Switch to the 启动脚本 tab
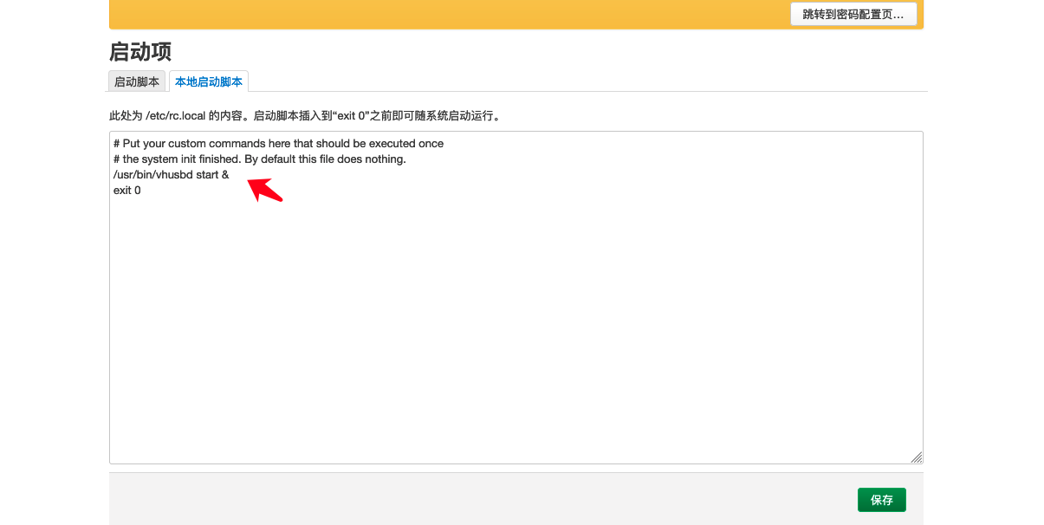1044x525 pixels. [137, 81]
